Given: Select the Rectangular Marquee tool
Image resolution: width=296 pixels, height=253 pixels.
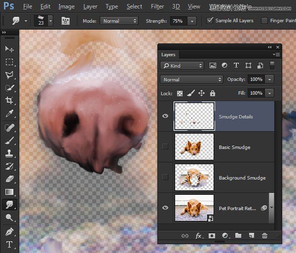Looking at the screenshot, I should click(x=9, y=62).
